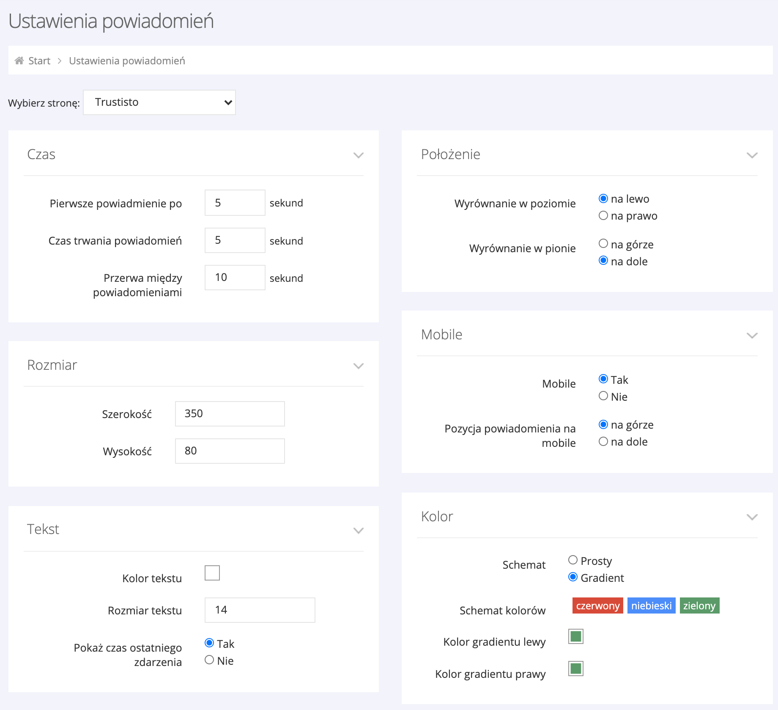
Task: Click the Szerokość input field
Action: pos(230,414)
